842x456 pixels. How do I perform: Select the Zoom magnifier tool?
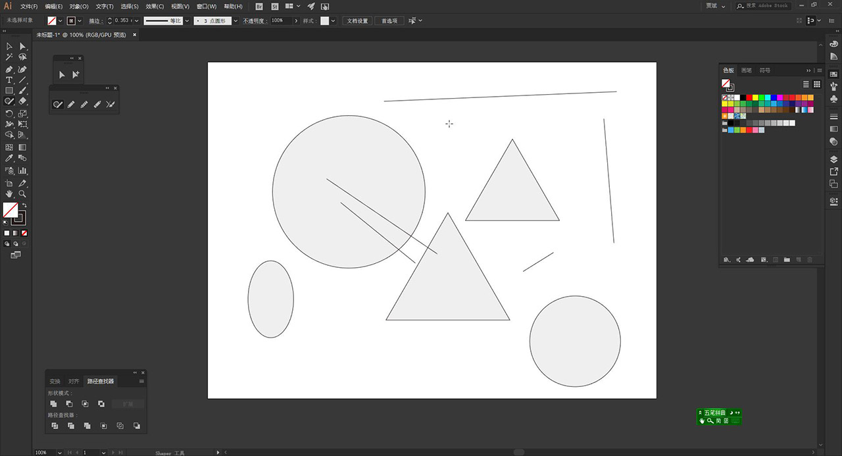coord(22,194)
